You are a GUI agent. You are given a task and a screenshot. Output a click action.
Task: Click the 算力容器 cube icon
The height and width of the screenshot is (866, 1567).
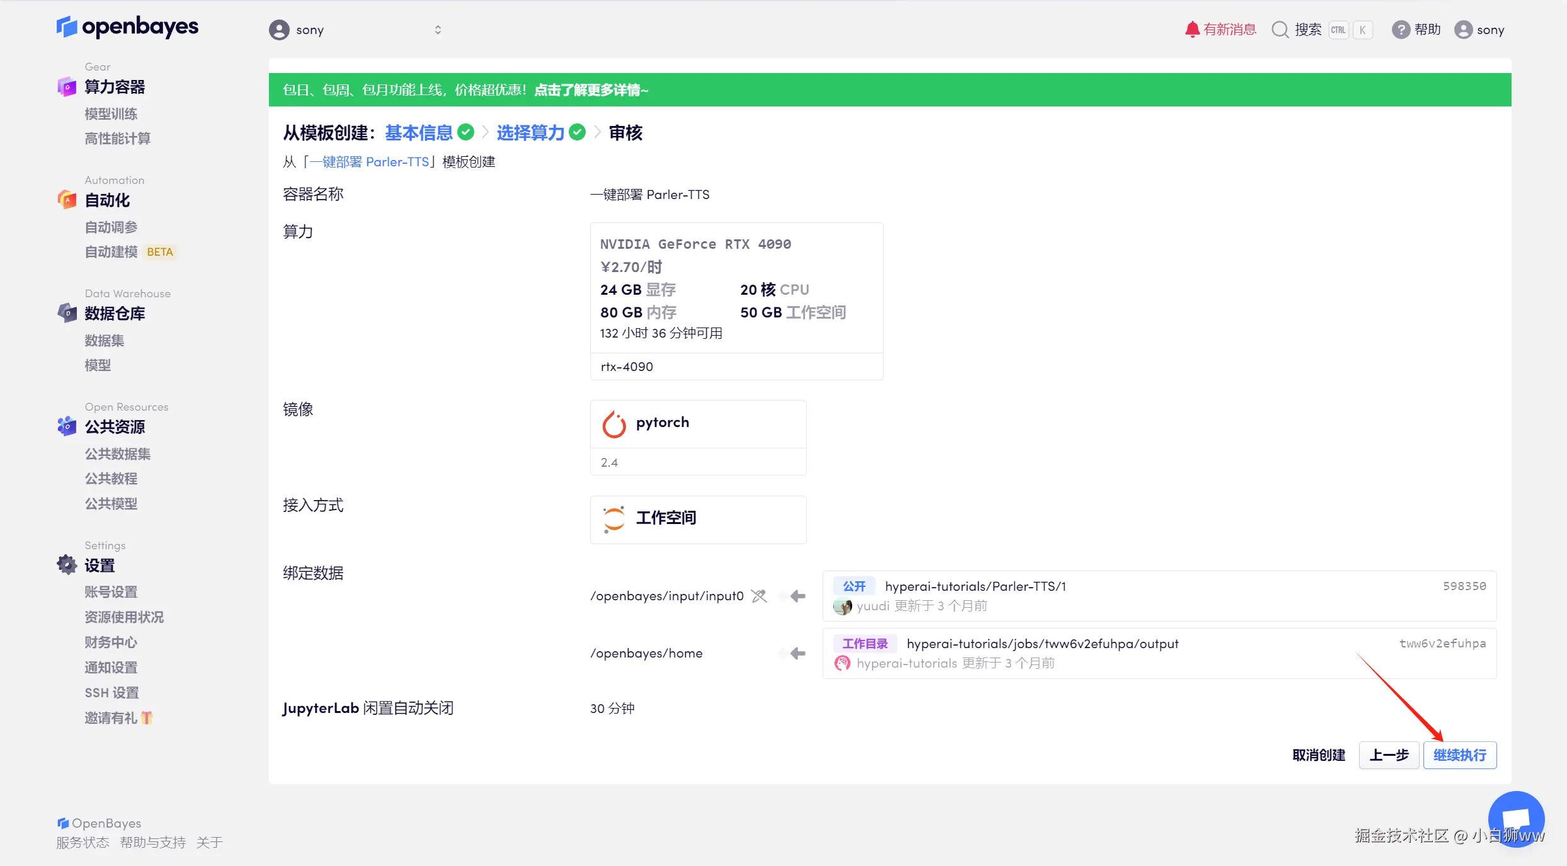click(x=67, y=87)
